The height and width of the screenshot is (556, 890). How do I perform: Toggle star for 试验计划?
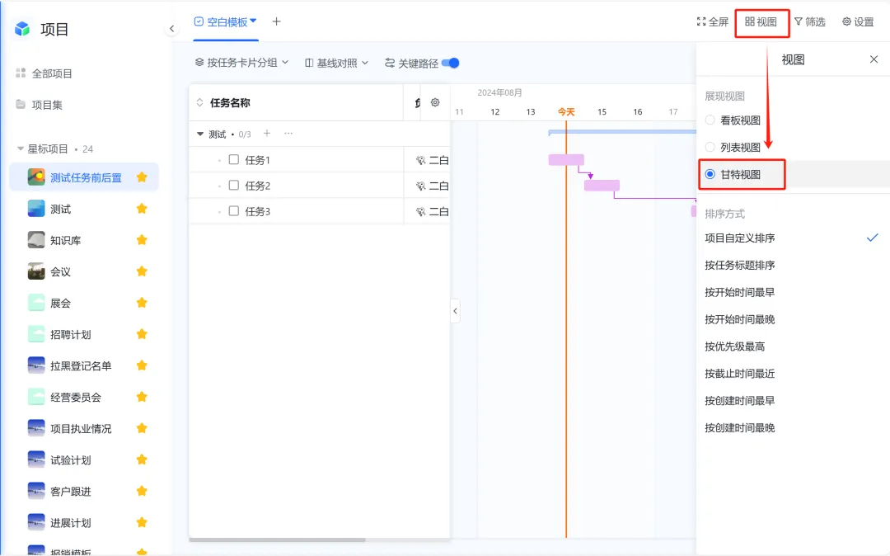click(142, 459)
